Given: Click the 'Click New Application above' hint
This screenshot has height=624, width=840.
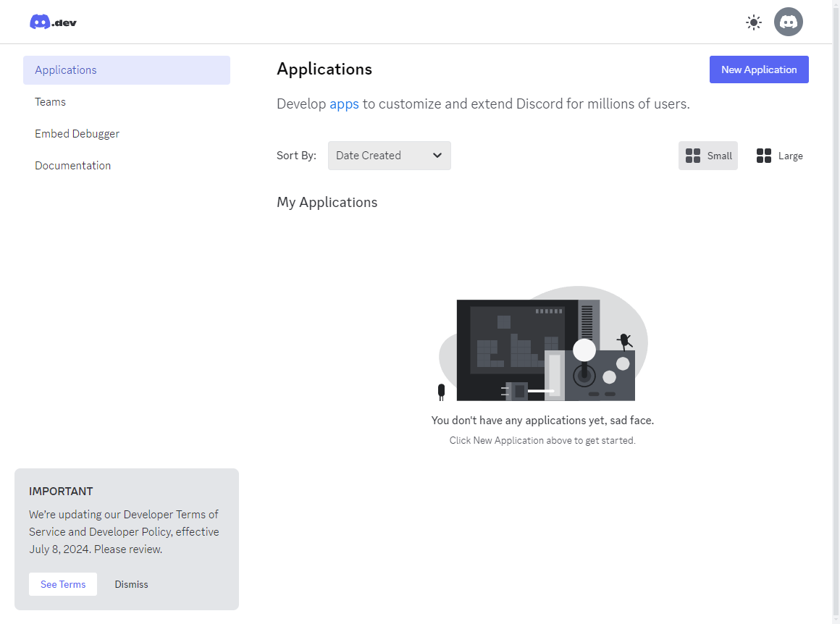Looking at the screenshot, I should click(x=542, y=440).
